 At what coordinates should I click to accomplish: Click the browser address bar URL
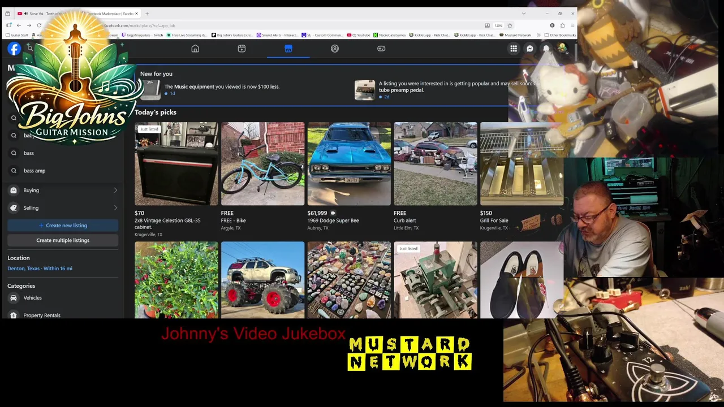pos(139,25)
